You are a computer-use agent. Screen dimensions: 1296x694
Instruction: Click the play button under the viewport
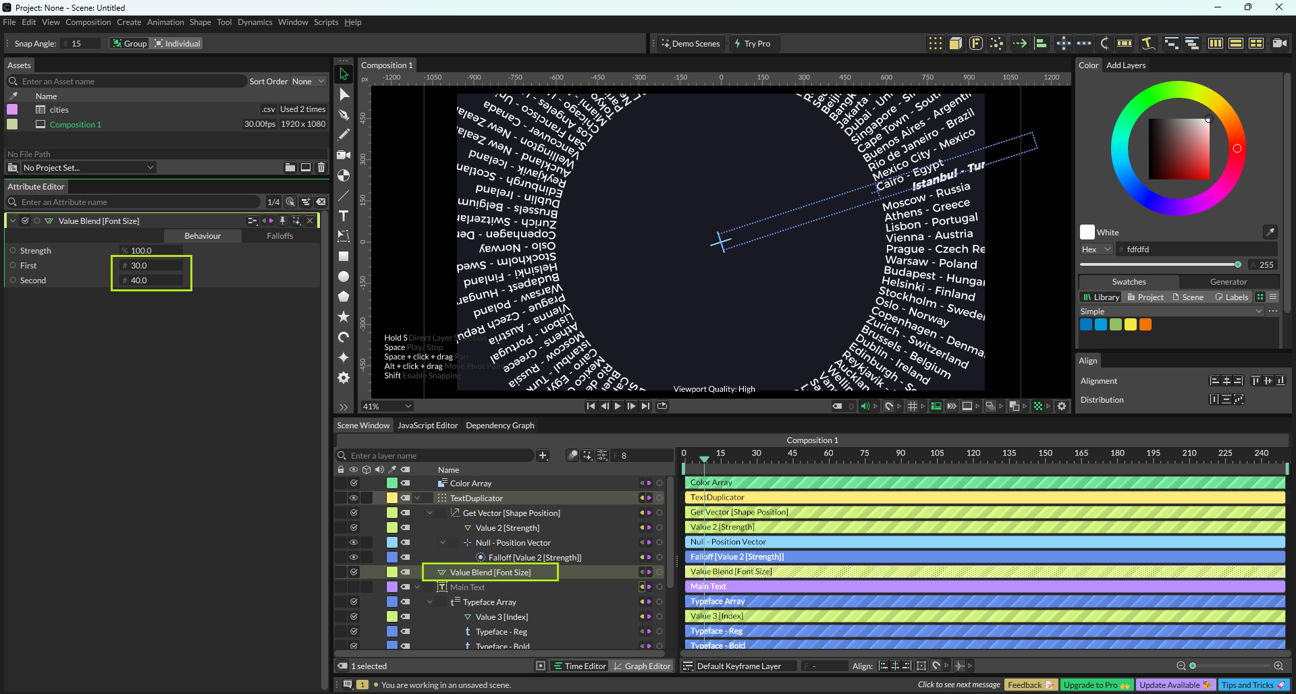click(618, 406)
